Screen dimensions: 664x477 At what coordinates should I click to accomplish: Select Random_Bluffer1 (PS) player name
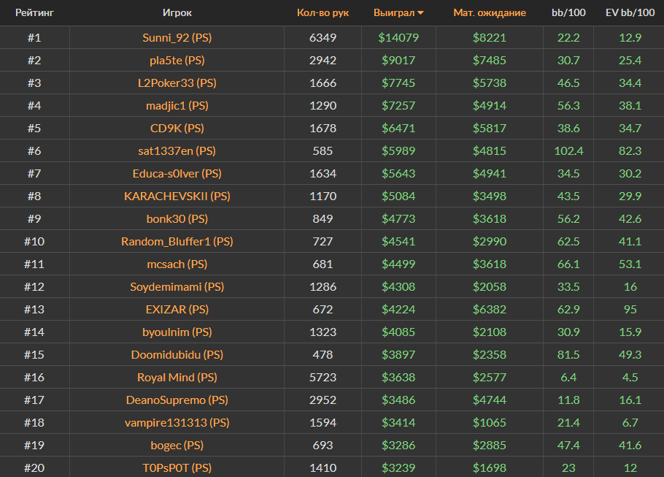(x=177, y=241)
